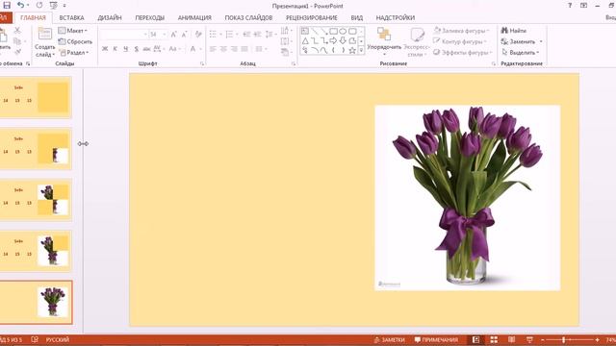Pick the down arrow shape in gallery

point(343,40)
